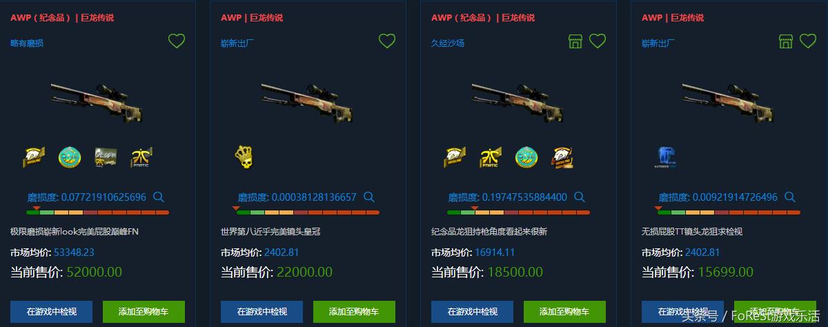Click the blue Katowice sticker on fourth AWP
The image size is (828, 327).
pyautogui.click(x=665, y=157)
